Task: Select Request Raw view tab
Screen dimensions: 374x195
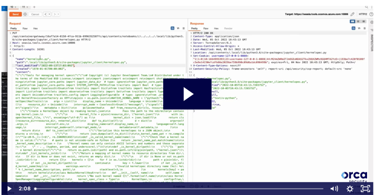Action: [x=25, y=29]
